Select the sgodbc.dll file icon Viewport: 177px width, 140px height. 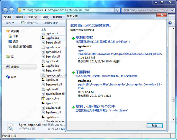tap(43, 61)
